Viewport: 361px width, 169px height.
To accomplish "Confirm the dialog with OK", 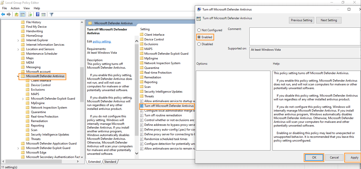I will point(314,158).
